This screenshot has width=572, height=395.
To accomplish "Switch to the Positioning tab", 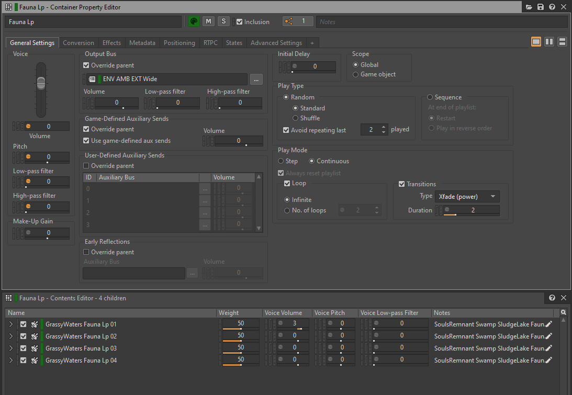I will click(179, 43).
